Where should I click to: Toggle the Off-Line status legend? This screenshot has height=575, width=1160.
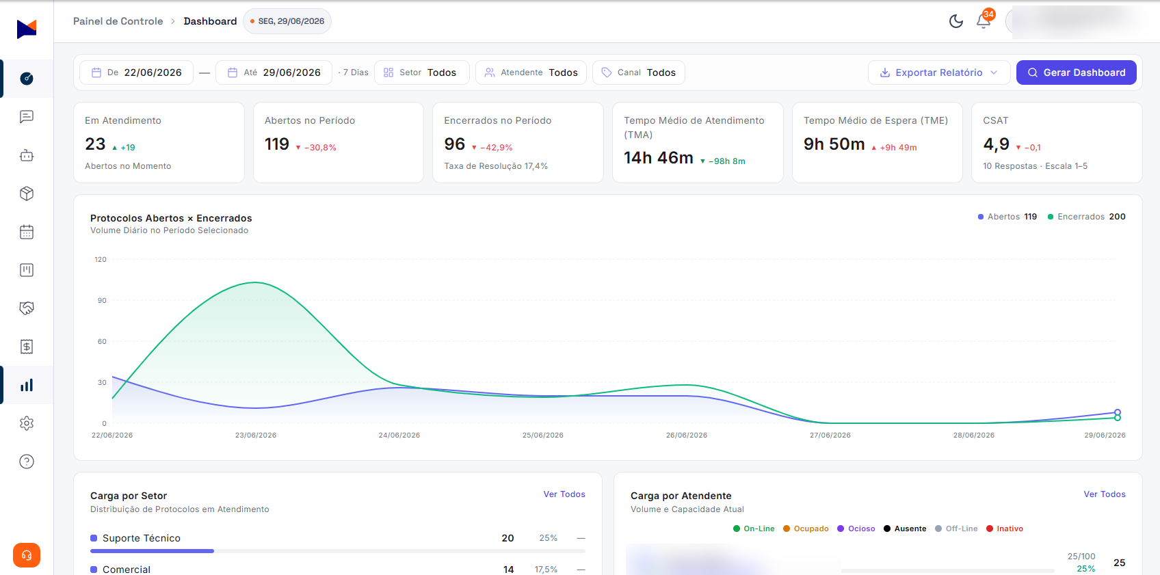[956, 529]
